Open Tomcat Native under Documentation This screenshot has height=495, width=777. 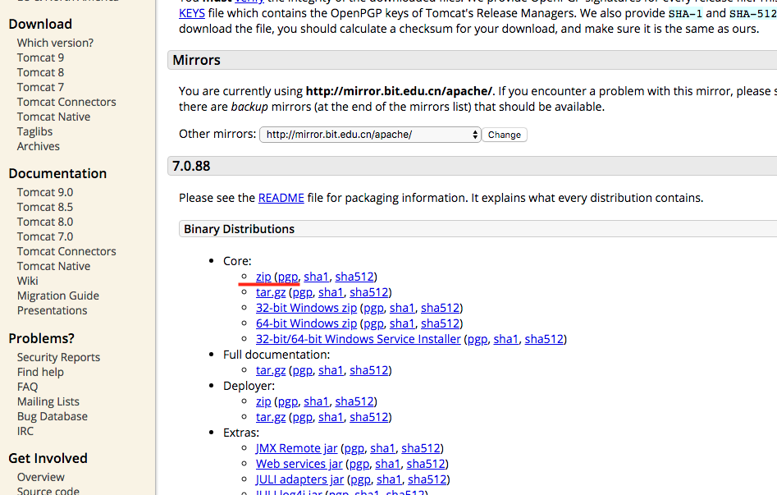click(x=53, y=266)
